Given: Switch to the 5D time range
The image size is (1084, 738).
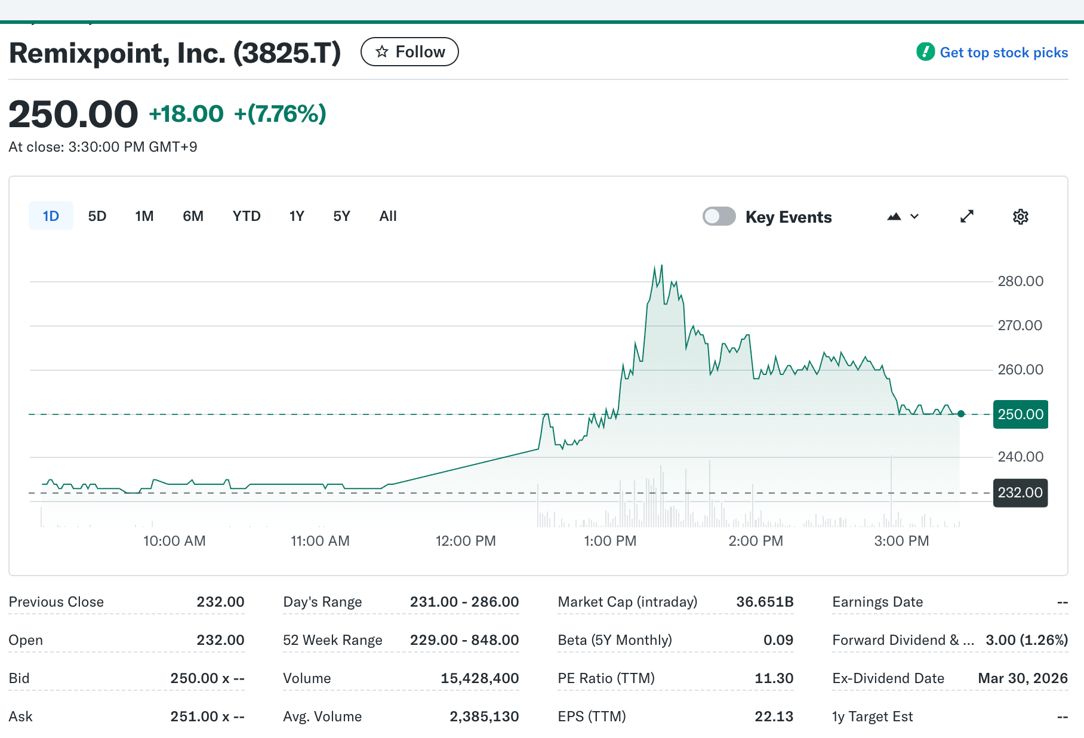Looking at the screenshot, I should pyautogui.click(x=97, y=216).
